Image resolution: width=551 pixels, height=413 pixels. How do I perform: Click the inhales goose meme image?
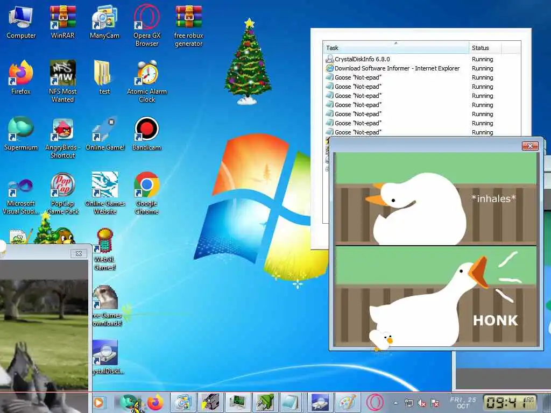pos(436,198)
